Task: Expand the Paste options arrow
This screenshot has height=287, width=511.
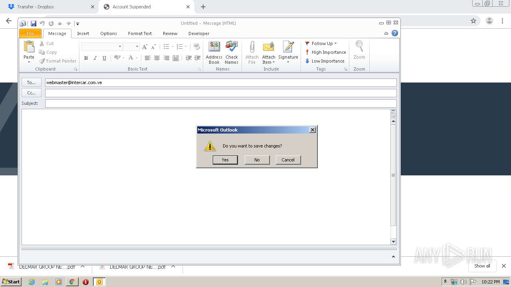Action: [x=29, y=62]
